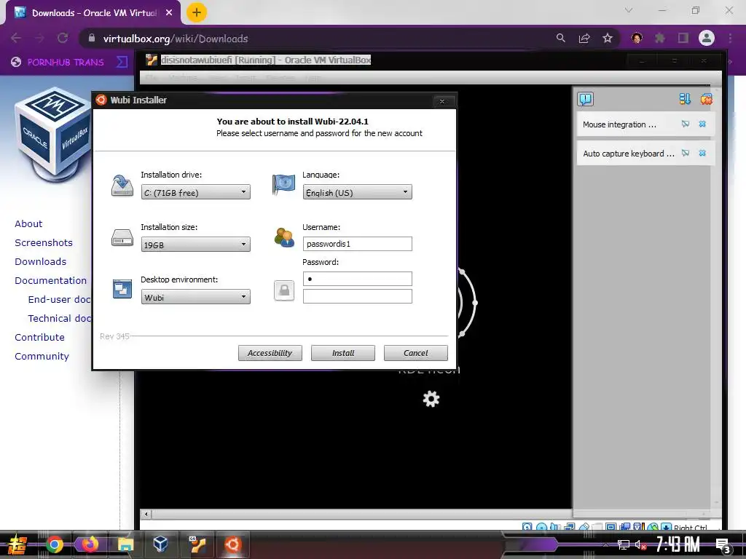Dismiss the Auto capture keyboard notification
Screen dimensions: 746x559
[x=702, y=153]
